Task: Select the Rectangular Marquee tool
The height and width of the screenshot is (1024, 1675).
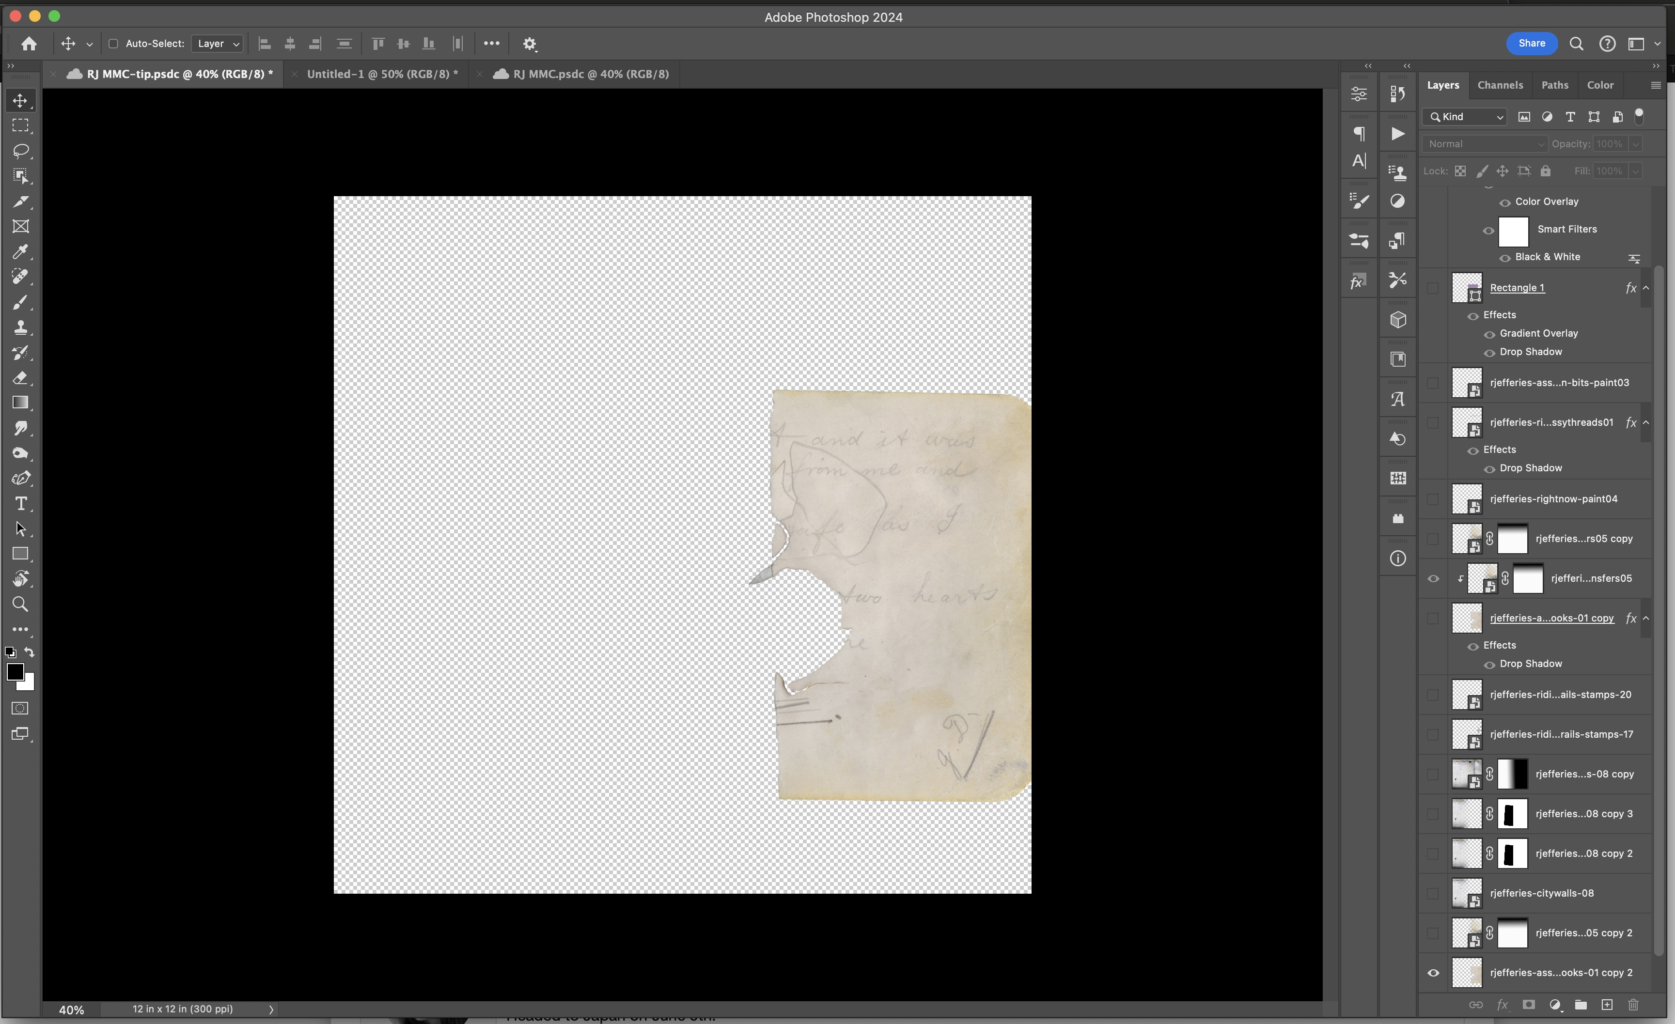Action: pos(20,126)
